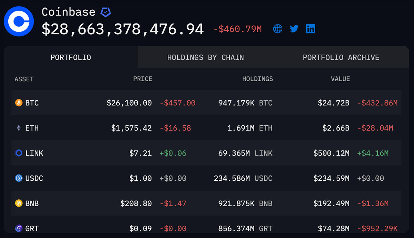This screenshot has height=238, width=414.
Task: Click the GRT price $0.09
Action: pos(140,228)
